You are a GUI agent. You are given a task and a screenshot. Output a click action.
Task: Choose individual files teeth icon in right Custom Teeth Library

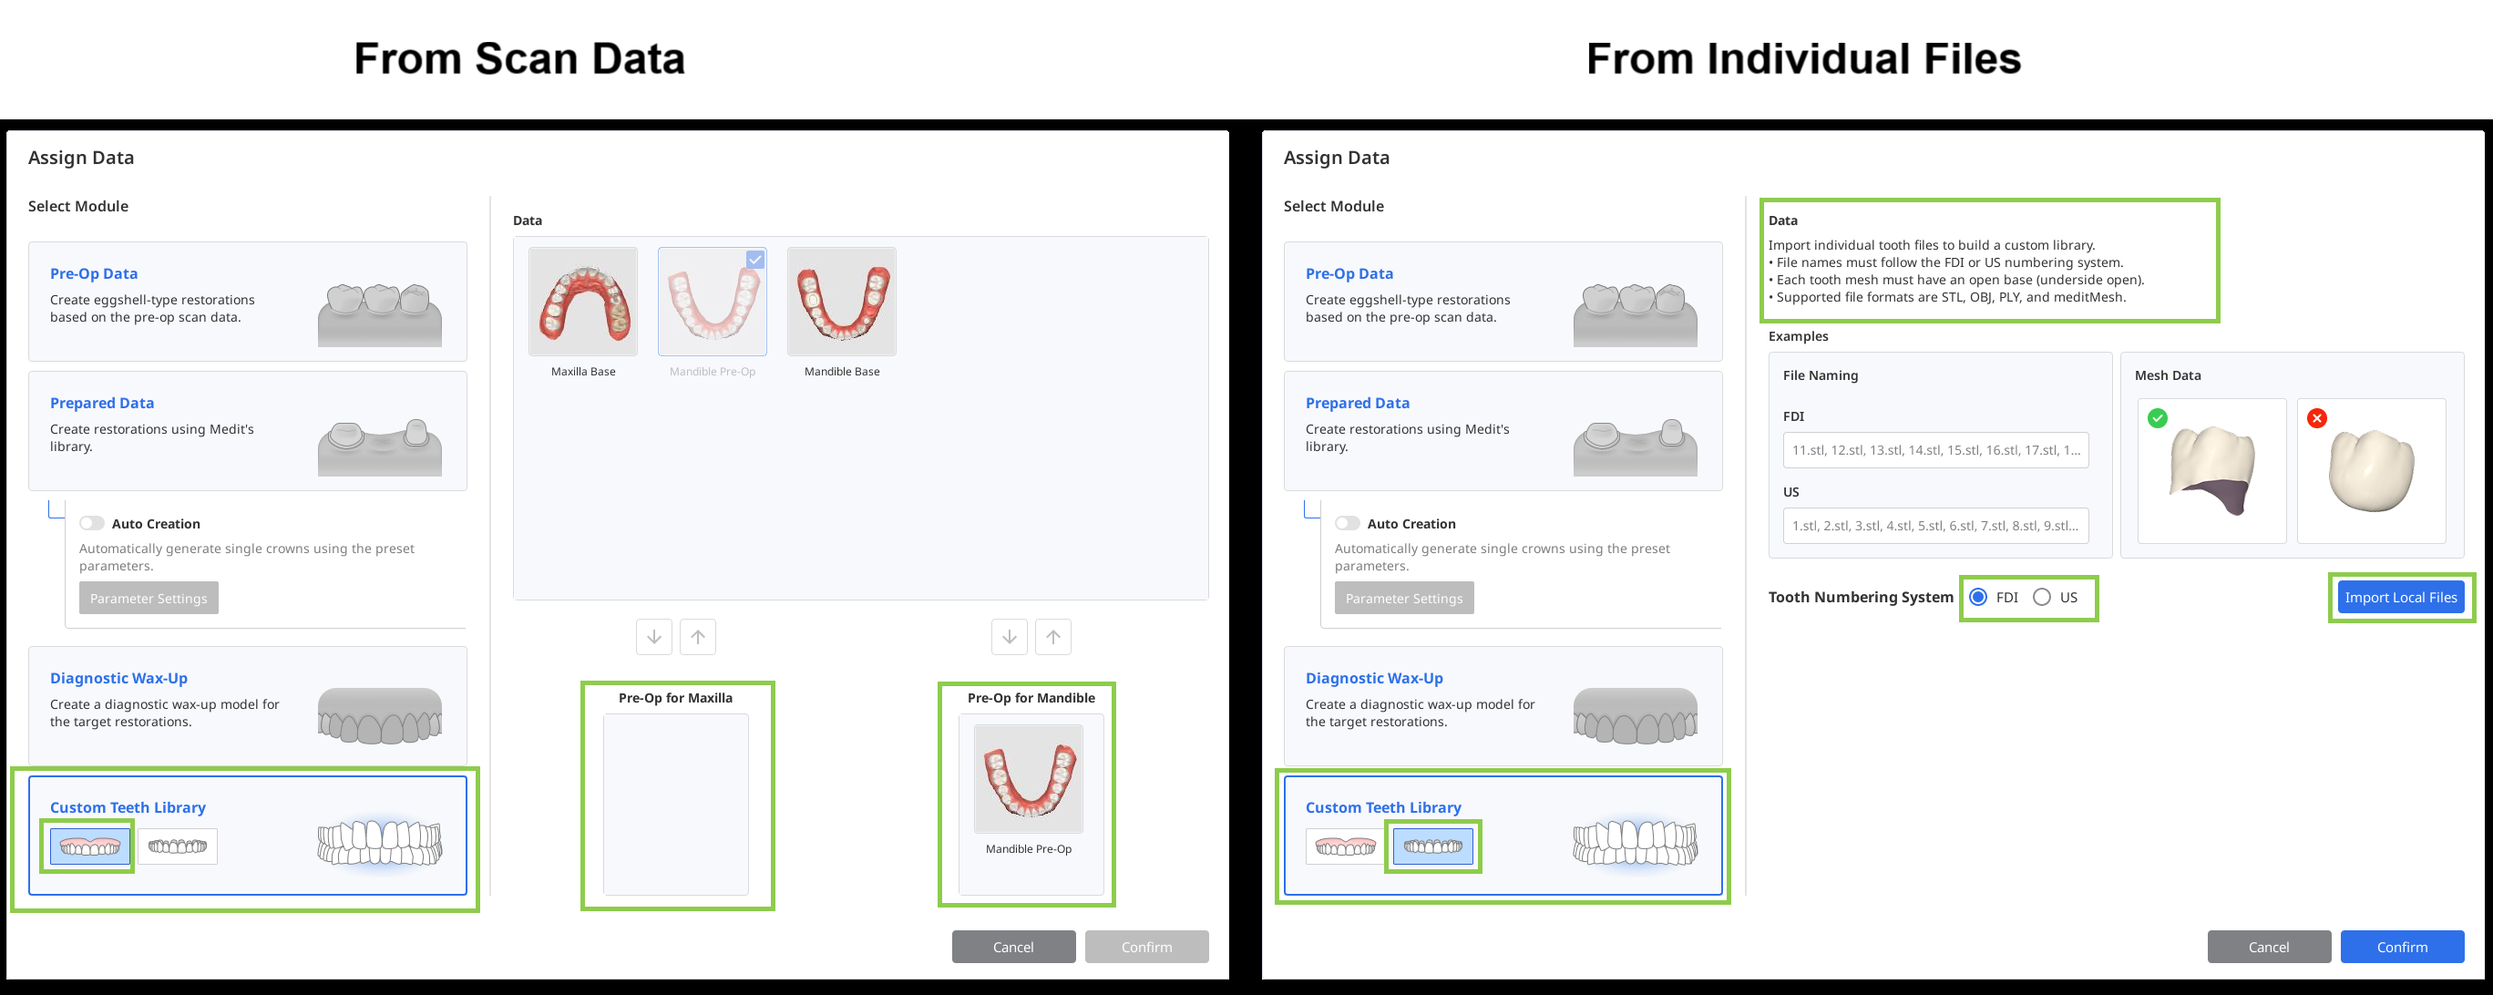1433,846
